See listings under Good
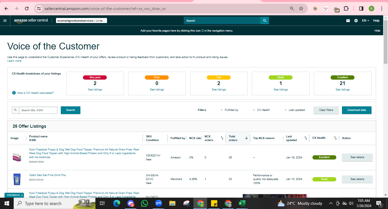 [281, 90]
